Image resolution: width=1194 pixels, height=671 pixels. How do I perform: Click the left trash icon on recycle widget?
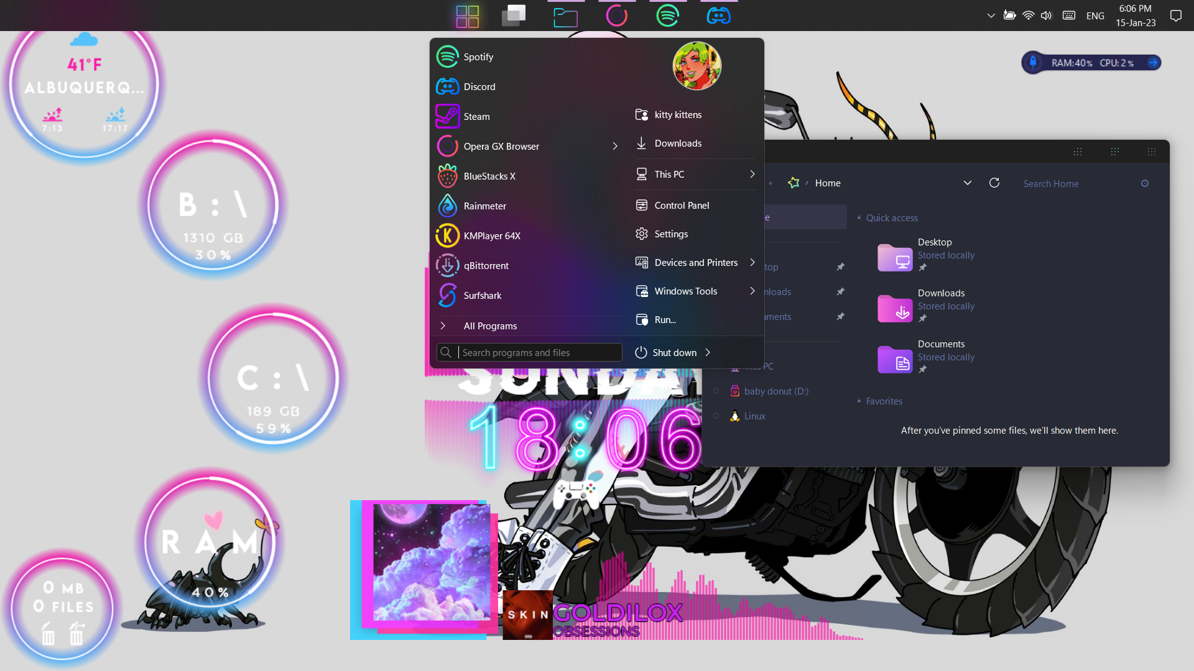click(x=48, y=634)
